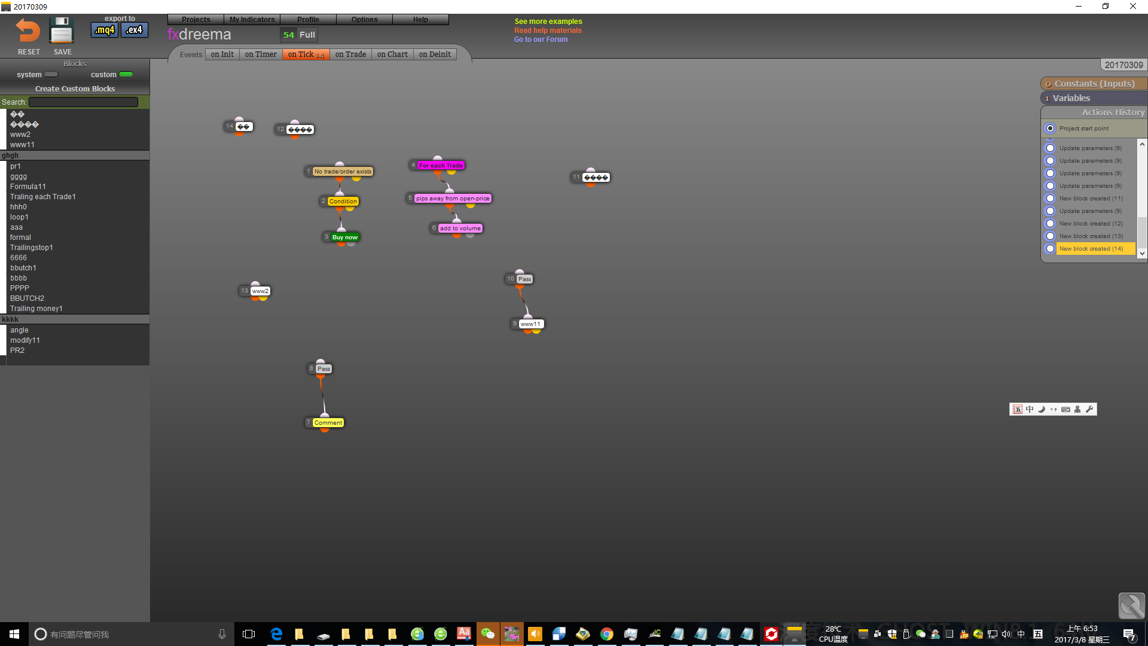
Task: Click the wrench tool icon at bottom right
Action: [x=1131, y=606]
